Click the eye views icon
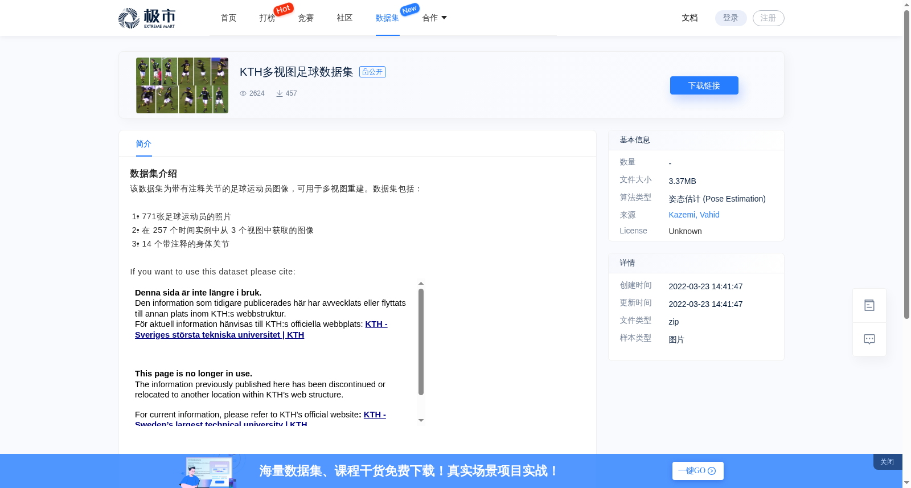 pyautogui.click(x=243, y=93)
